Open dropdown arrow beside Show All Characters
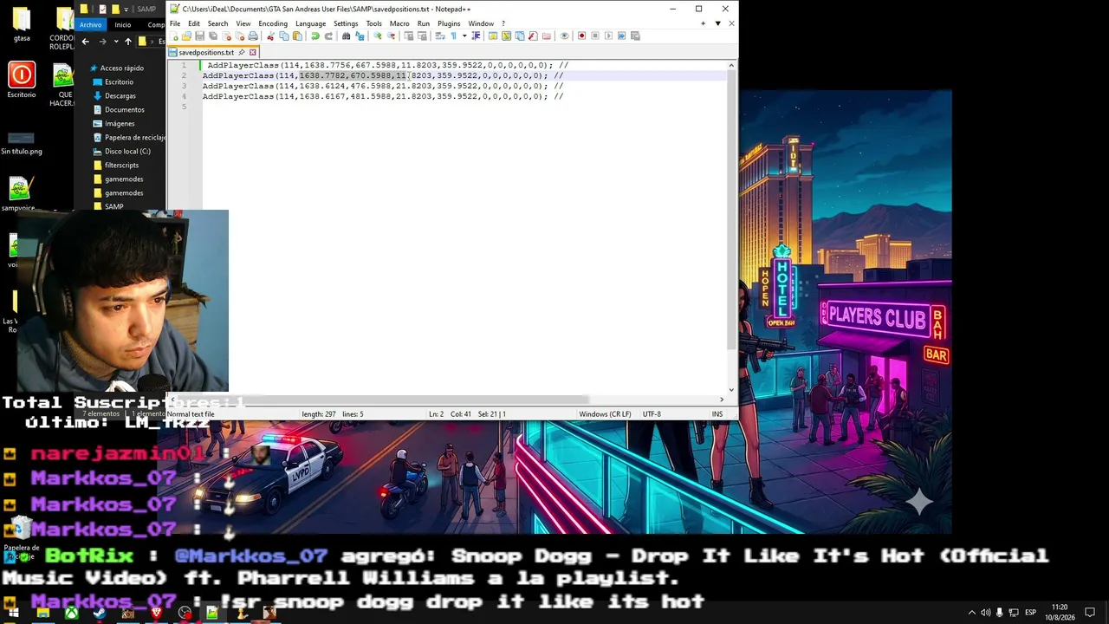The image size is (1109, 624). (x=464, y=36)
